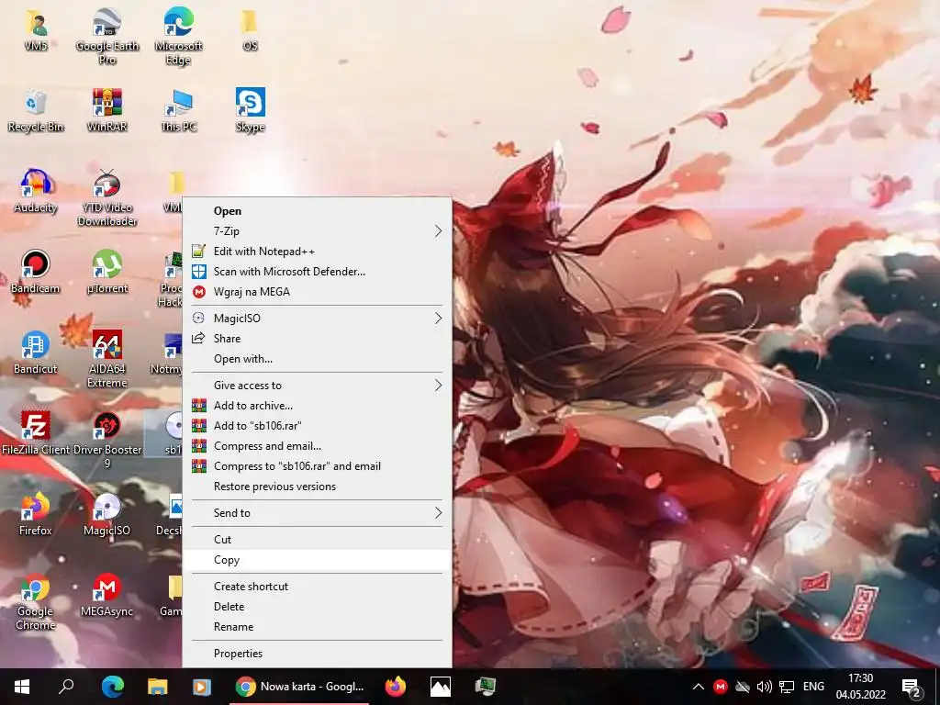Select the YTD Video Downloader icon

click(x=107, y=198)
